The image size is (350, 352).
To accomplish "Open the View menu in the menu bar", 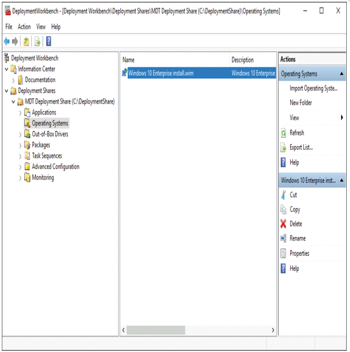I will (41, 27).
